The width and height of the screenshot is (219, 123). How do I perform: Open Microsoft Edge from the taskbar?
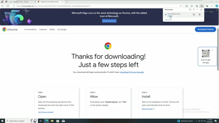[x=46, y=121]
